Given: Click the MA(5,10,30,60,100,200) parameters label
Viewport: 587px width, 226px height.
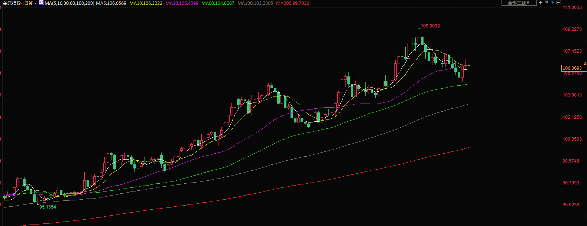Looking at the screenshot, I should (x=69, y=3).
